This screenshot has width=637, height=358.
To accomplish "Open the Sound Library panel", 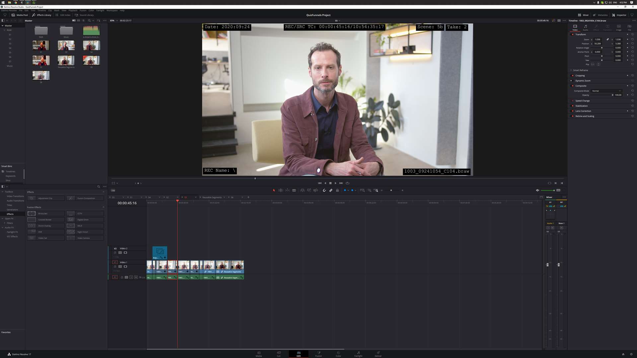I will point(84,15).
